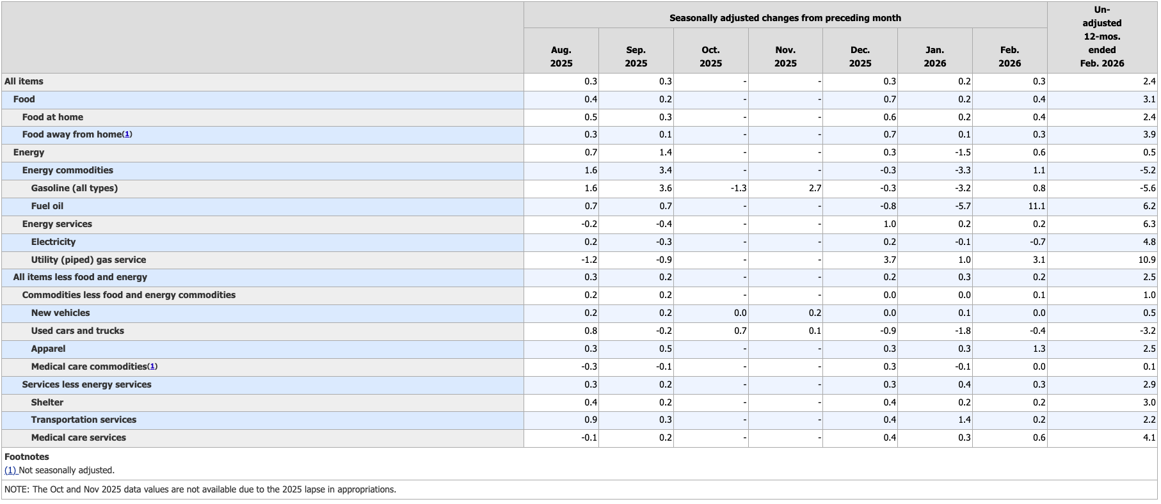Click the Seasonally adjusted changes header
Screen dimensions: 1161x504
point(785,18)
